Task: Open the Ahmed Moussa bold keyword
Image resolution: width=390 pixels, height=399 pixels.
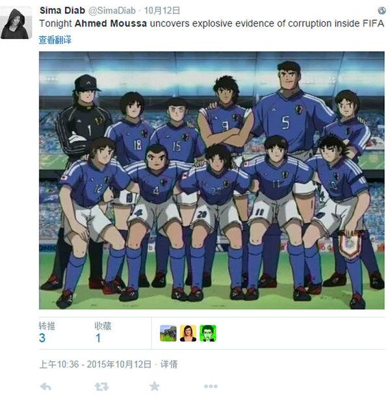Action: (110, 23)
